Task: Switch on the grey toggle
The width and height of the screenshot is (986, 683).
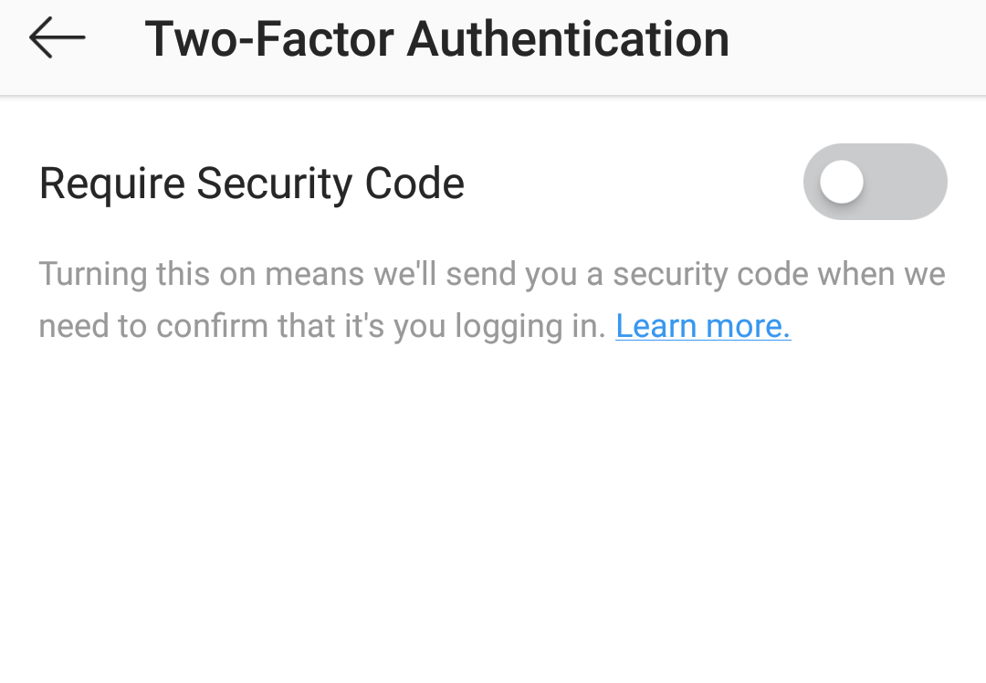Action: click(875, 182)
